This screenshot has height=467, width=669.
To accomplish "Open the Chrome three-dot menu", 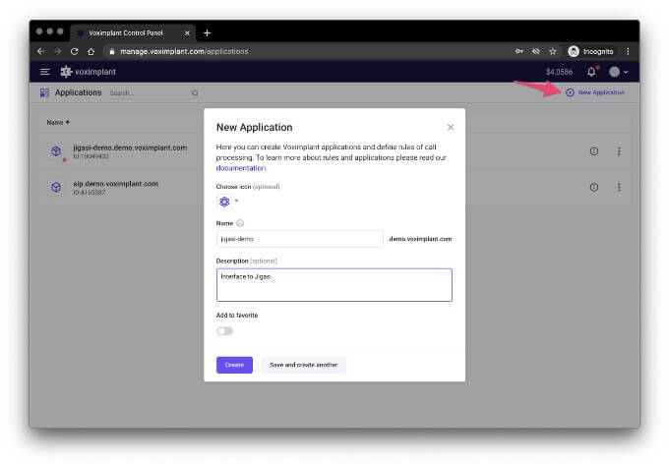I will click(628, 51).
